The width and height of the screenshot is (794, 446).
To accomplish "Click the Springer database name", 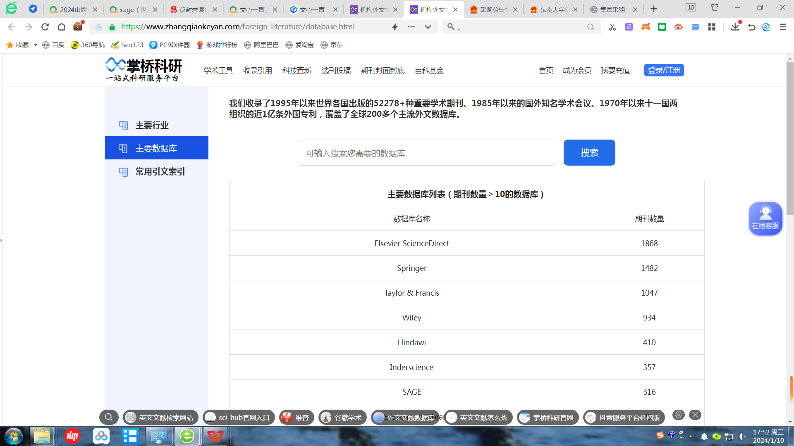I will 411,268.
